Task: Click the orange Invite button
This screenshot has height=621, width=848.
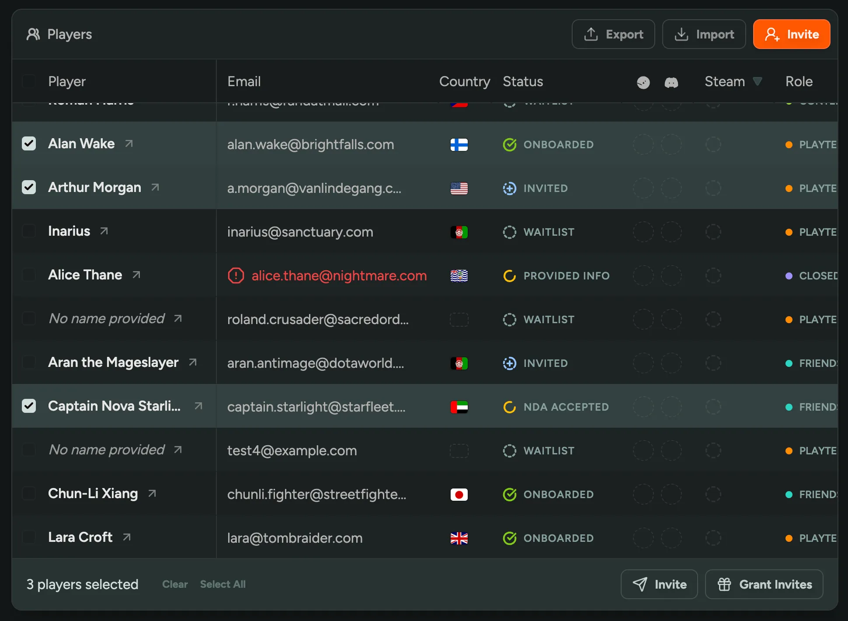Action: pos(791,34)
